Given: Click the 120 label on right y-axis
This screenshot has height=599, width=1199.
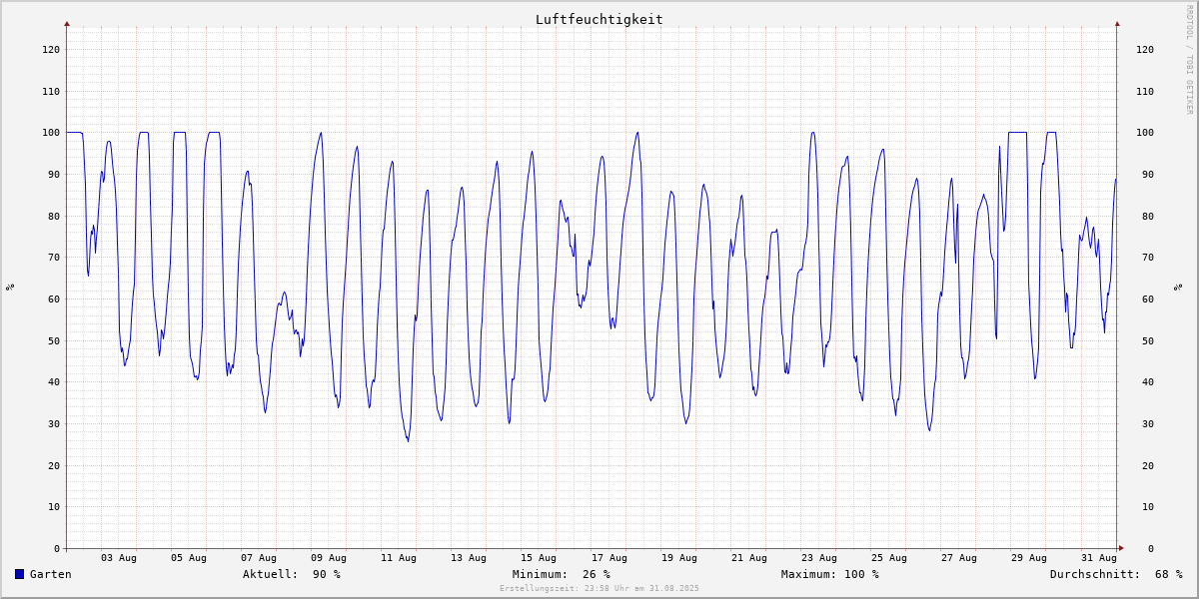Looking at the screenshot, I should [x=1144, y=49].
